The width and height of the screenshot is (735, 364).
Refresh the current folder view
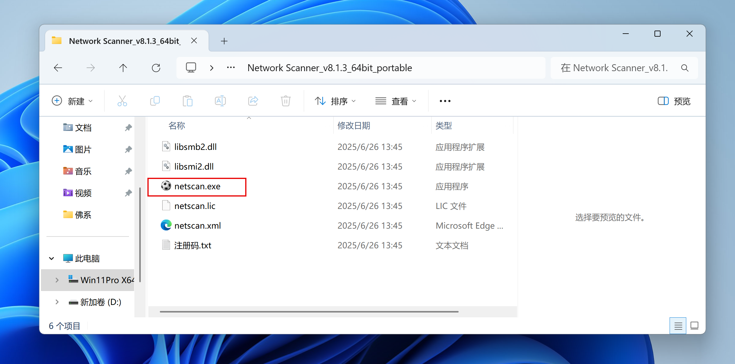point(156,68)
